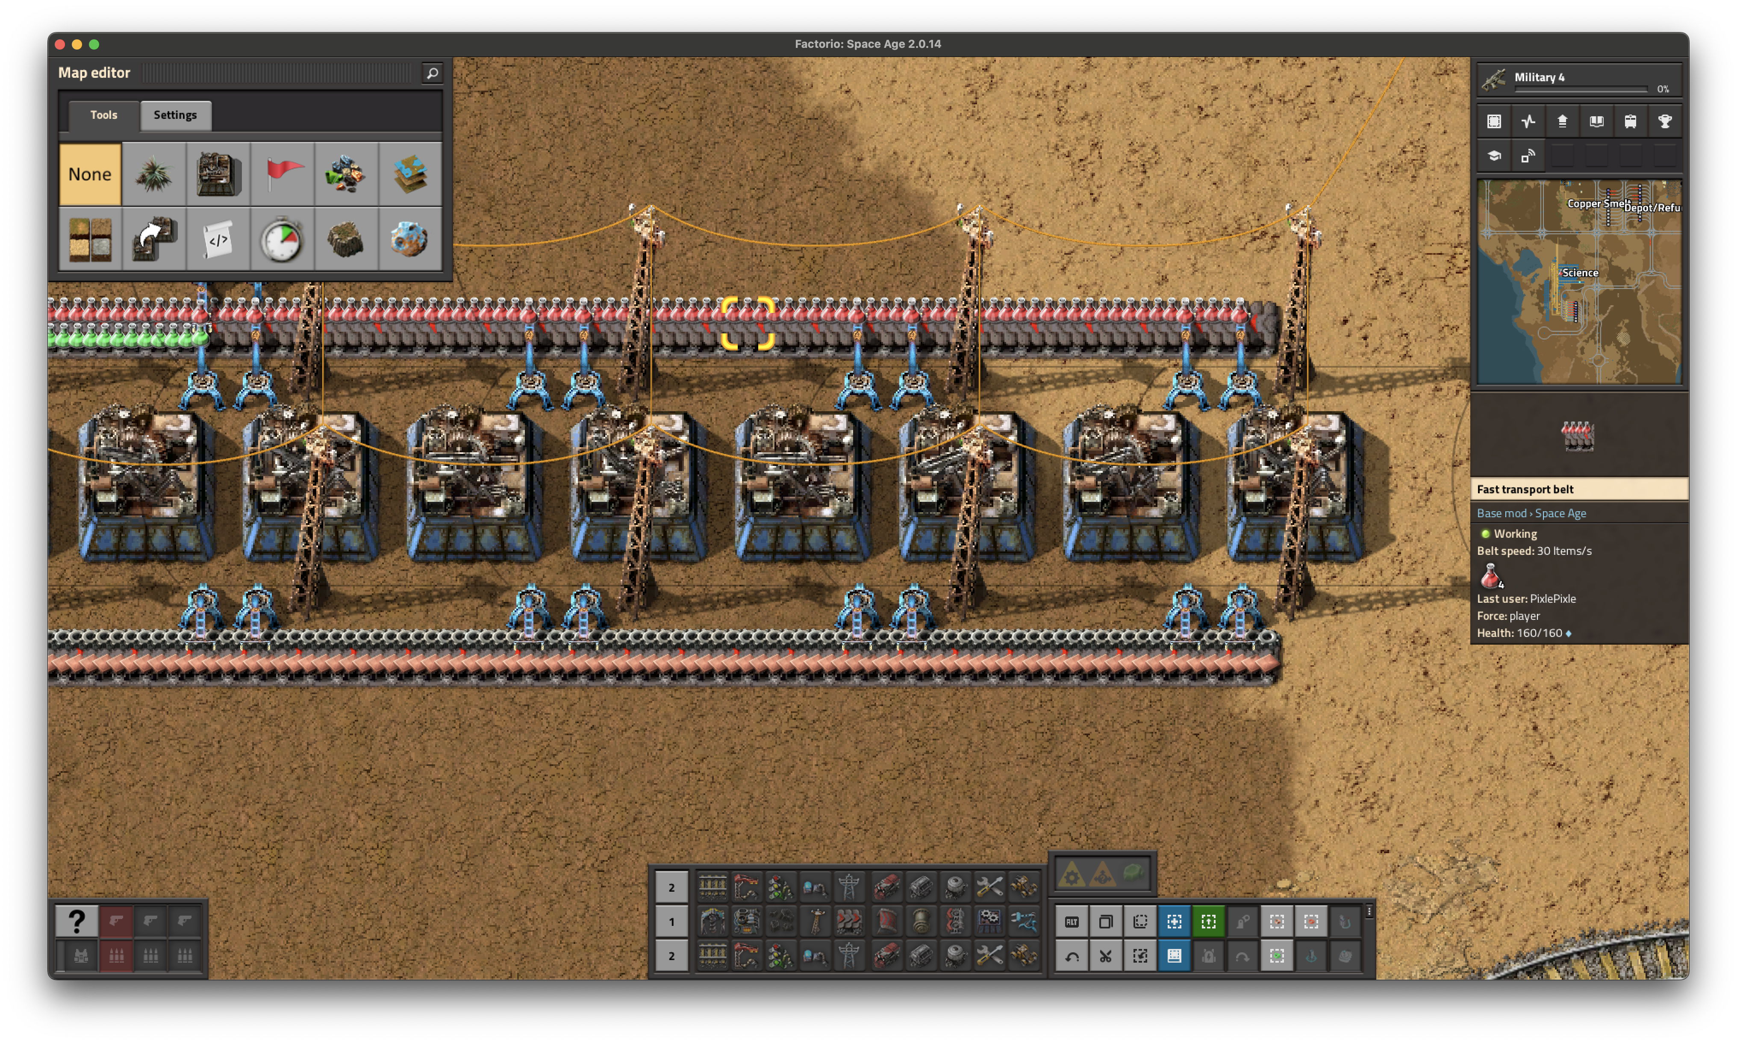
Task: Select the Clone entities tool
Action: click(x=154, y=238)
